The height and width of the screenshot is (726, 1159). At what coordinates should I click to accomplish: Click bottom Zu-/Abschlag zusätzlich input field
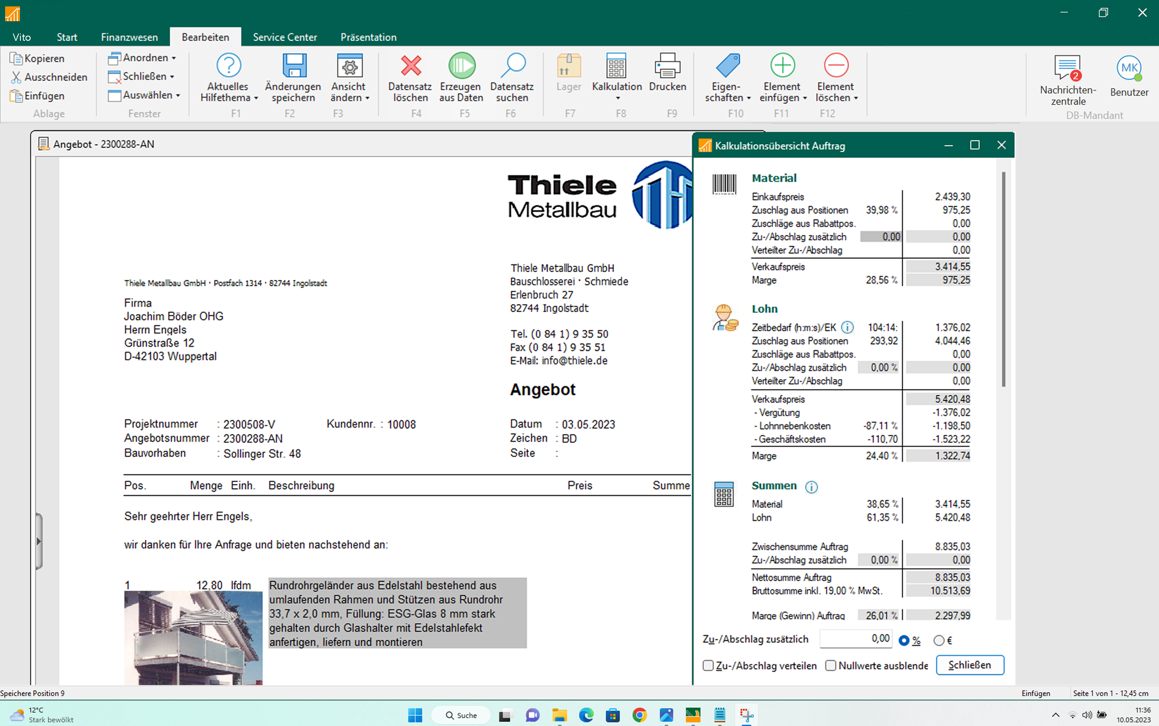click(856, 639)
